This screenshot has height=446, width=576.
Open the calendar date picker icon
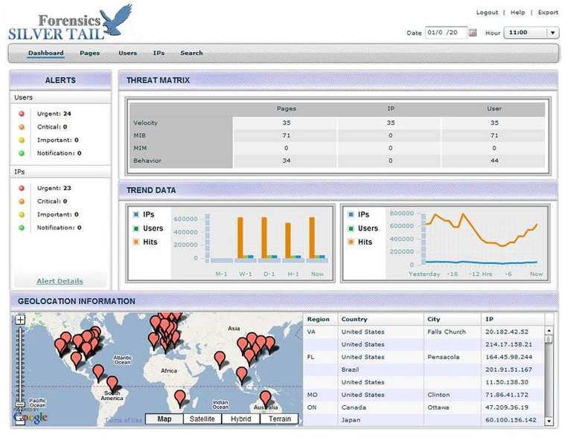click(x=473, y=33)
